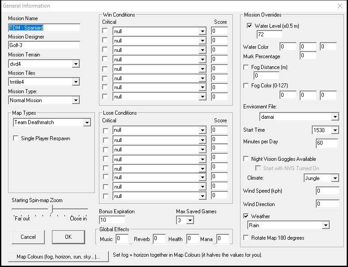The image size is (348, 267).
Task: Open the first Win Conditions null dropdown
Action: pos(202,31)
